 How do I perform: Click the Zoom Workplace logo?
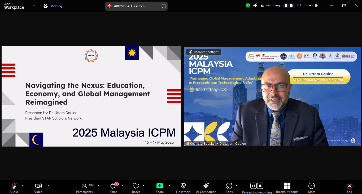click(14, 6)
